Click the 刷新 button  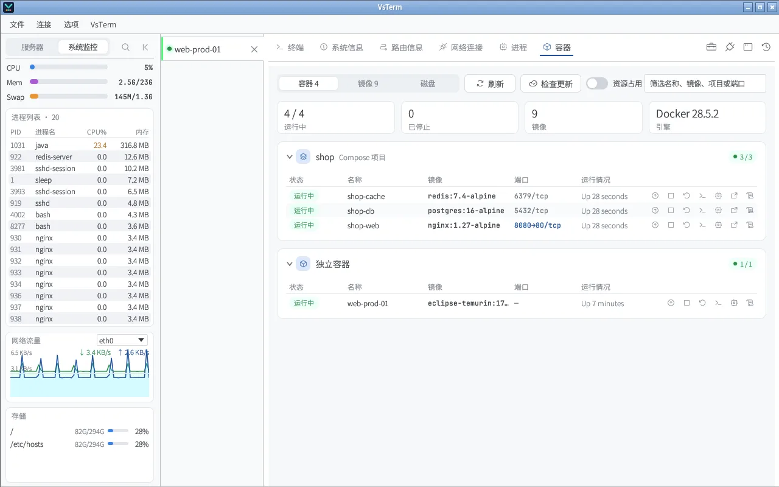490,83
